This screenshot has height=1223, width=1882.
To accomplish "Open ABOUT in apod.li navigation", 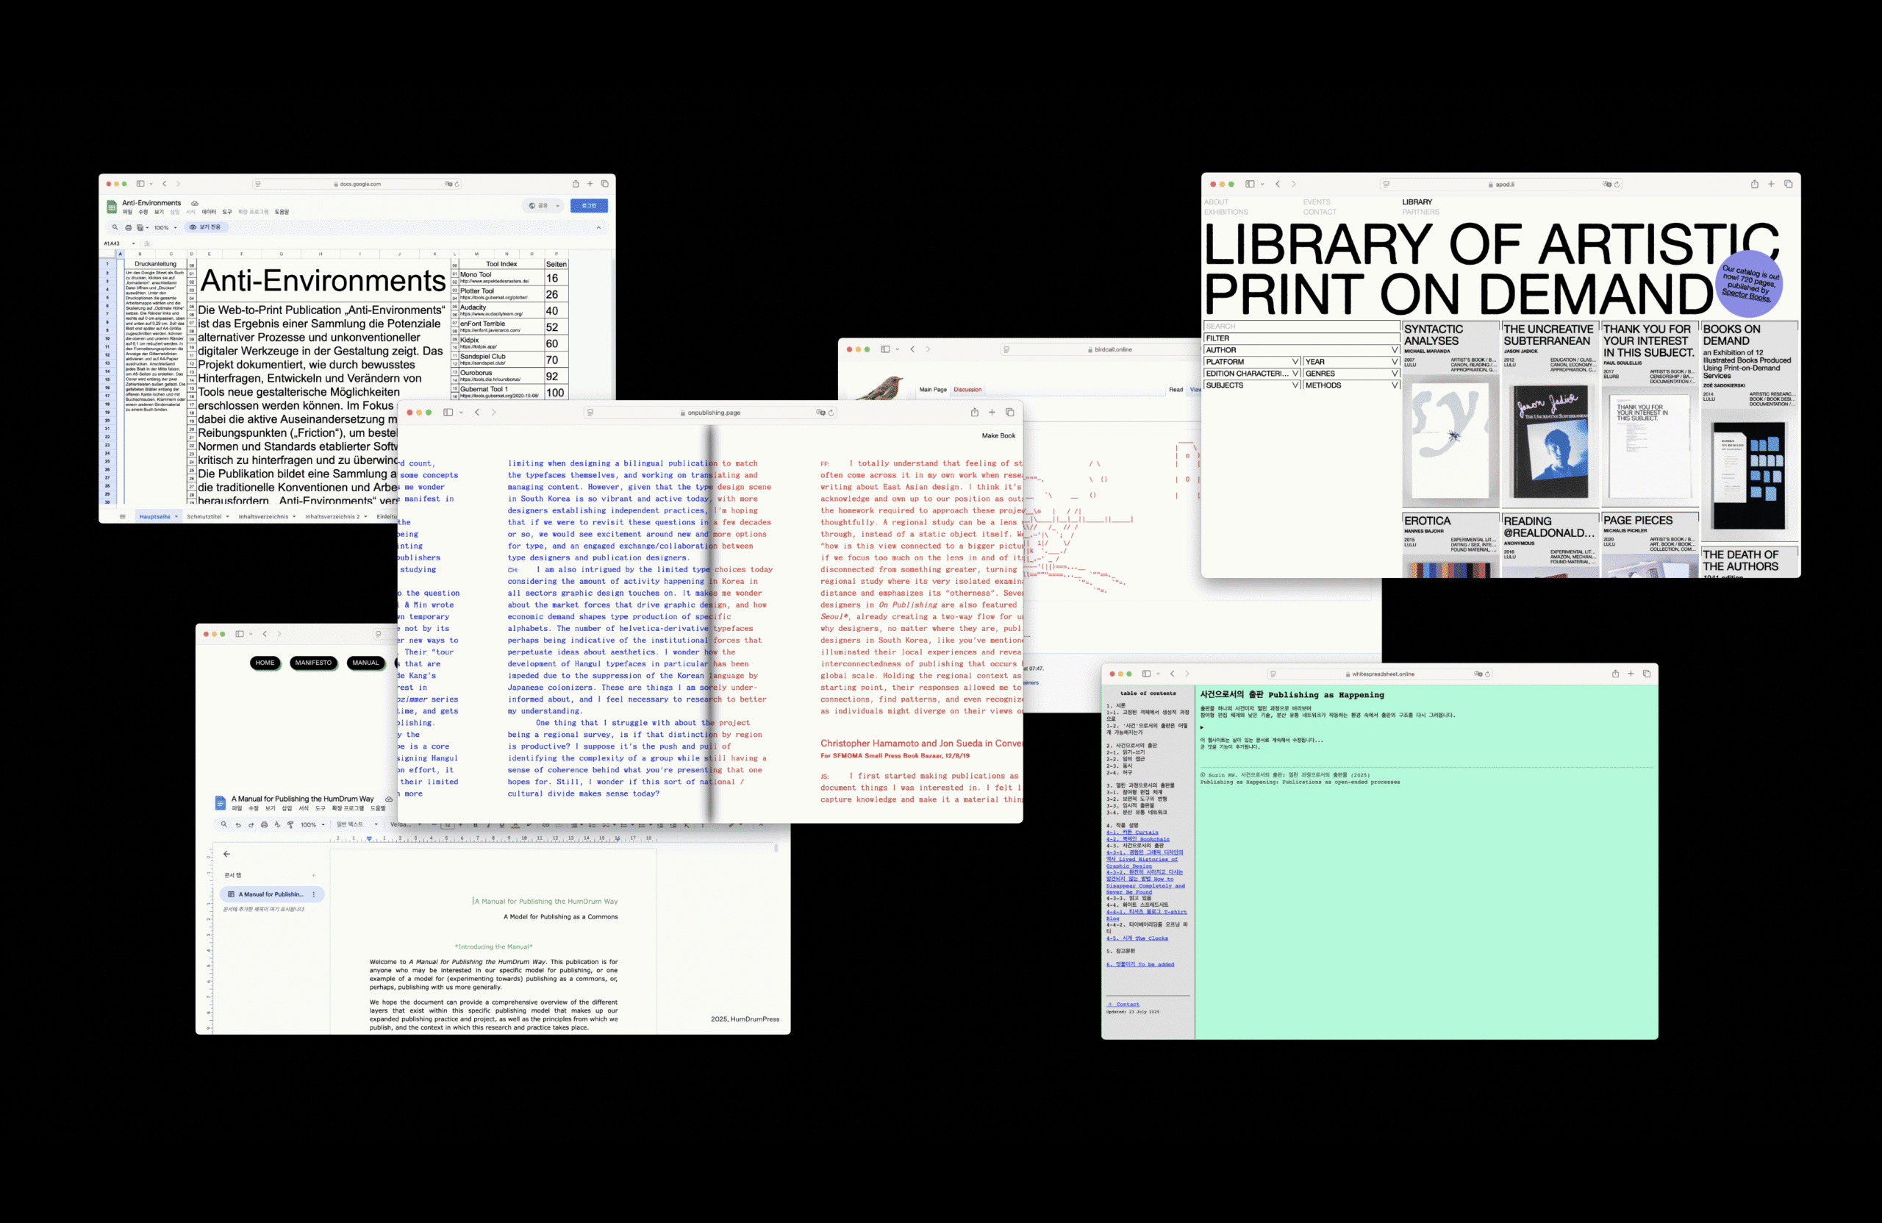I will (x=1216, y=202).
